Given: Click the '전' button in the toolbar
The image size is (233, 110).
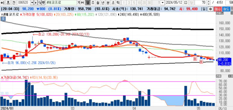Looking at the screenshot, I should 14,2.
